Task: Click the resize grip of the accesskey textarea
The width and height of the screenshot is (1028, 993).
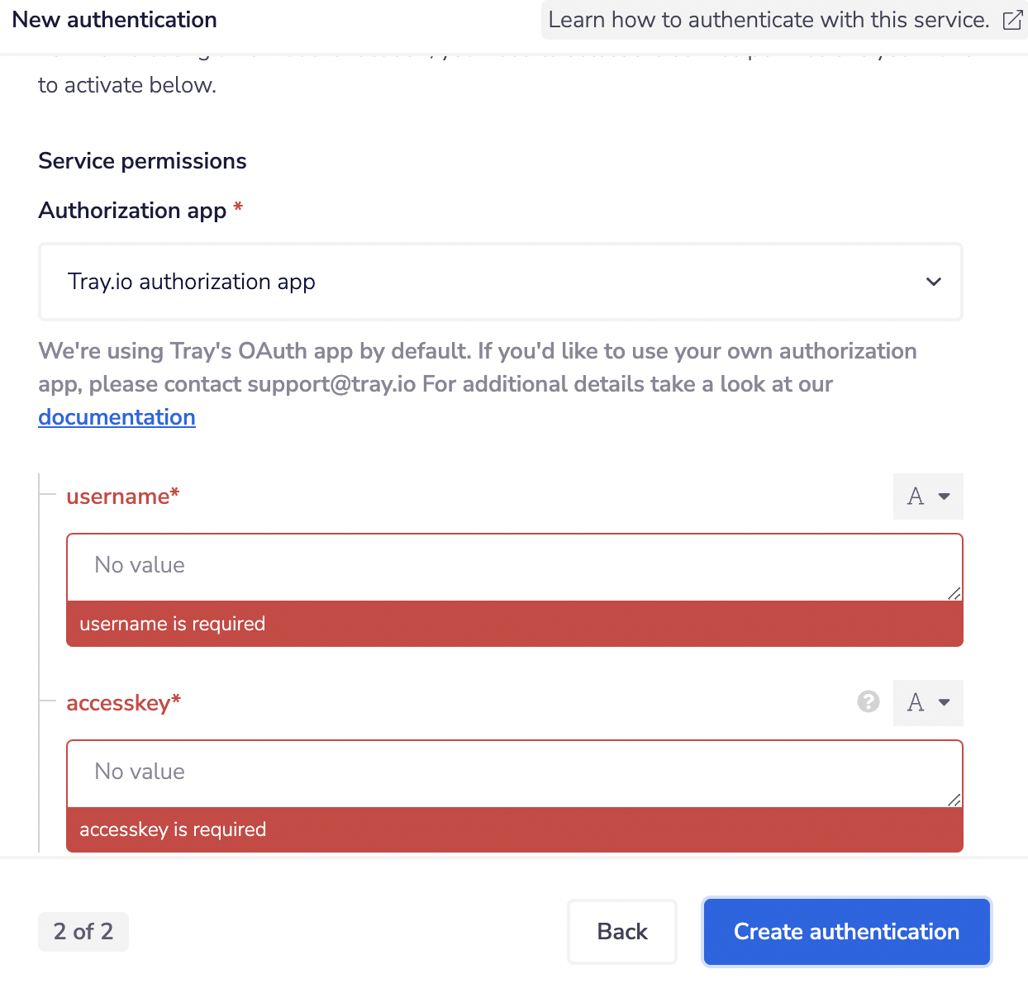Action: click(x=955, y=800)
